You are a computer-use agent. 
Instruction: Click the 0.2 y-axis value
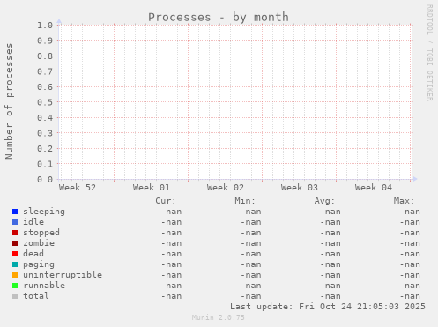(45, 149)
